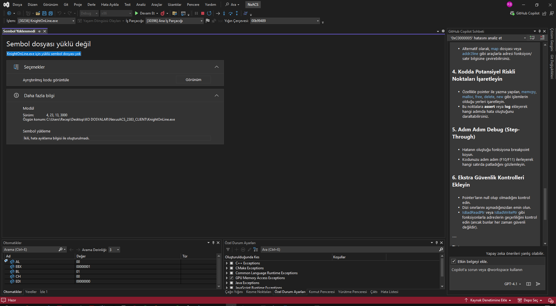Click the filter icon in Özel Durum Ayarları
The height and width of the screenshot is (306, 556).
228,250
